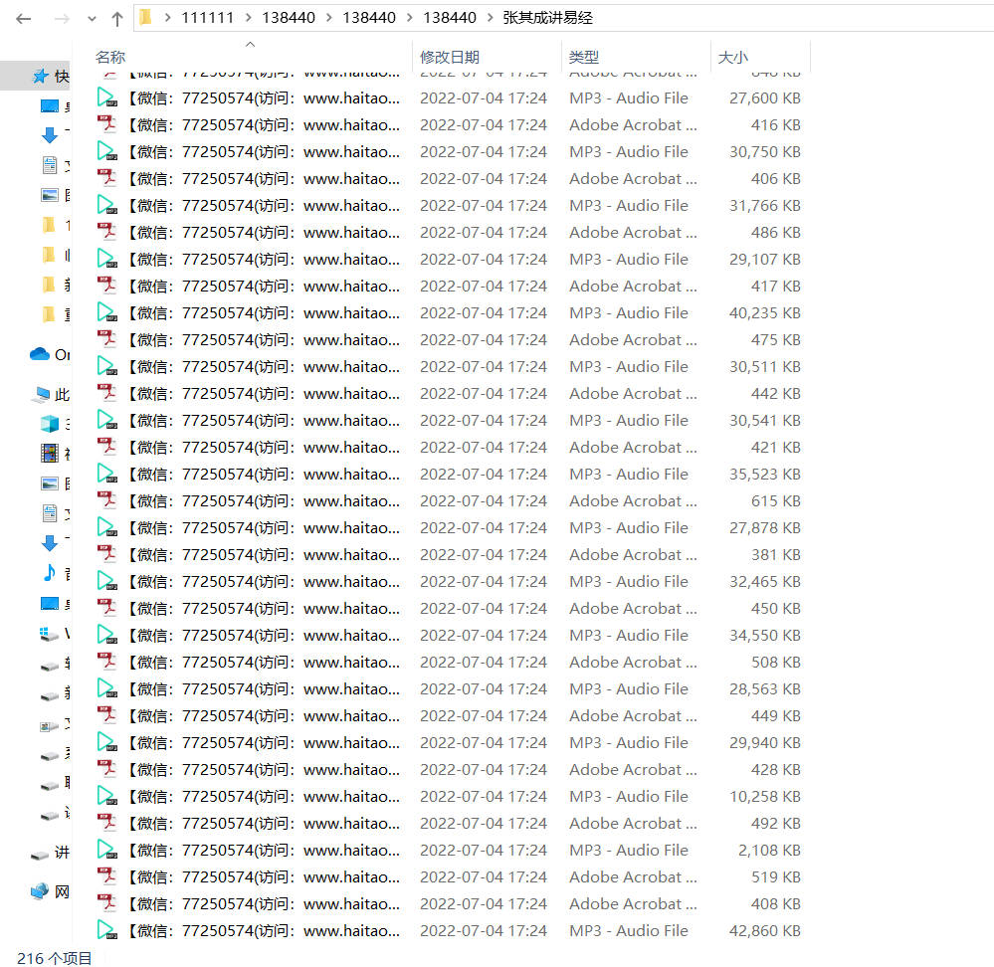Open the Videos filmstrip icon in sidebar
Image resolution: width=994 pixels, height=967 pixels.
(x=50, y=453)
